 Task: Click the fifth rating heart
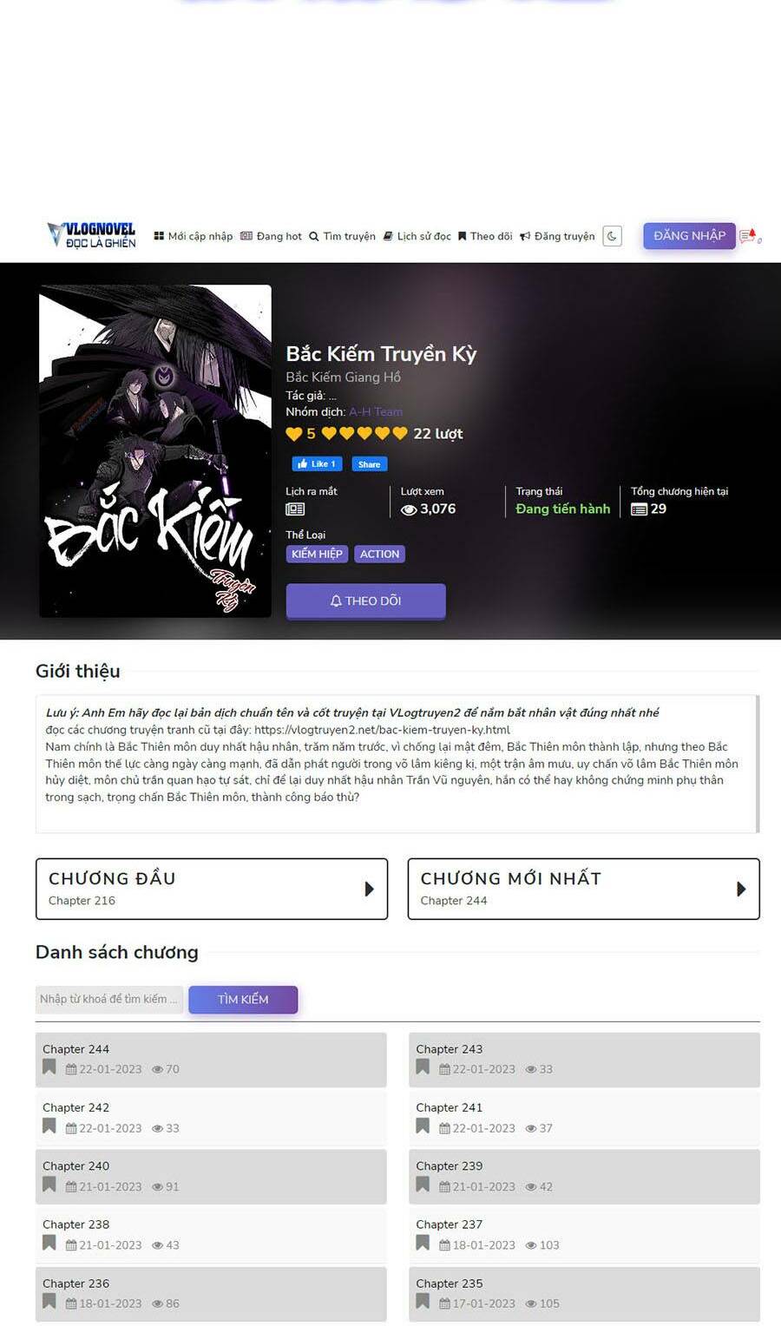click(400, 433)
